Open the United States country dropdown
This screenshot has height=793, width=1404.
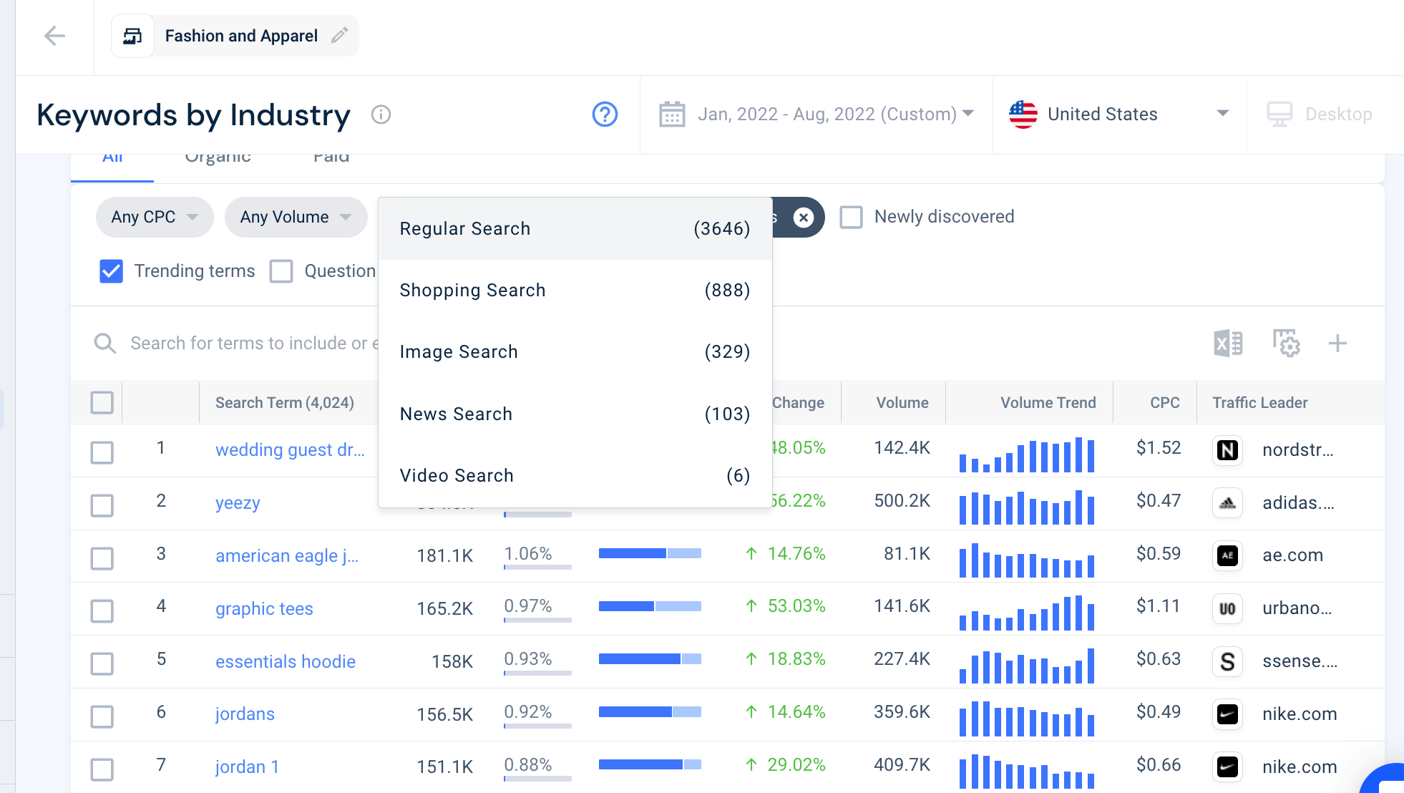pos(1119,114)
